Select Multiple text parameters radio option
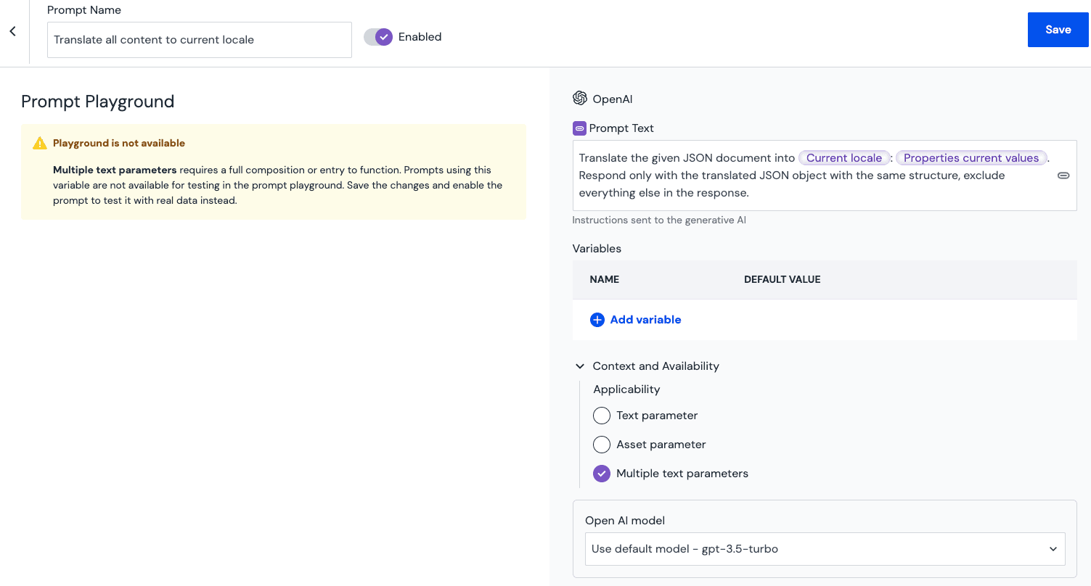The width and height of the screenshot is (1091, 586). click(x=602, y=474)
